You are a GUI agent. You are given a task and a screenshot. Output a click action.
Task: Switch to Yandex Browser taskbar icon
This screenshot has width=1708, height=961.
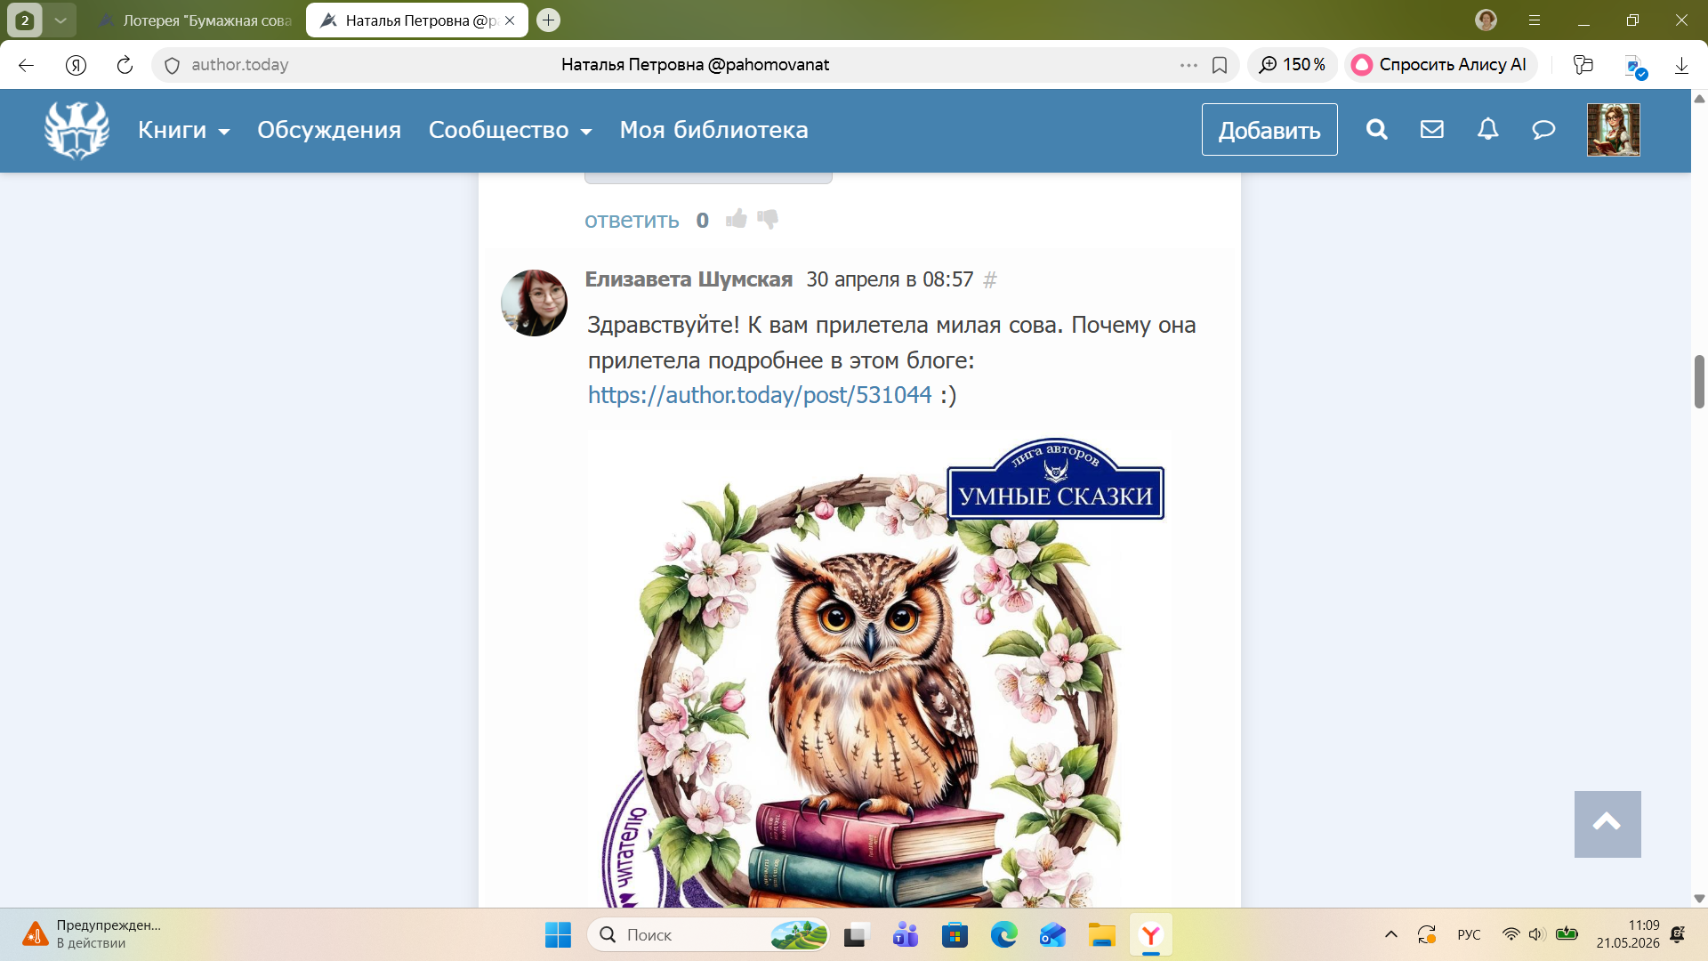pos(1151,935)
